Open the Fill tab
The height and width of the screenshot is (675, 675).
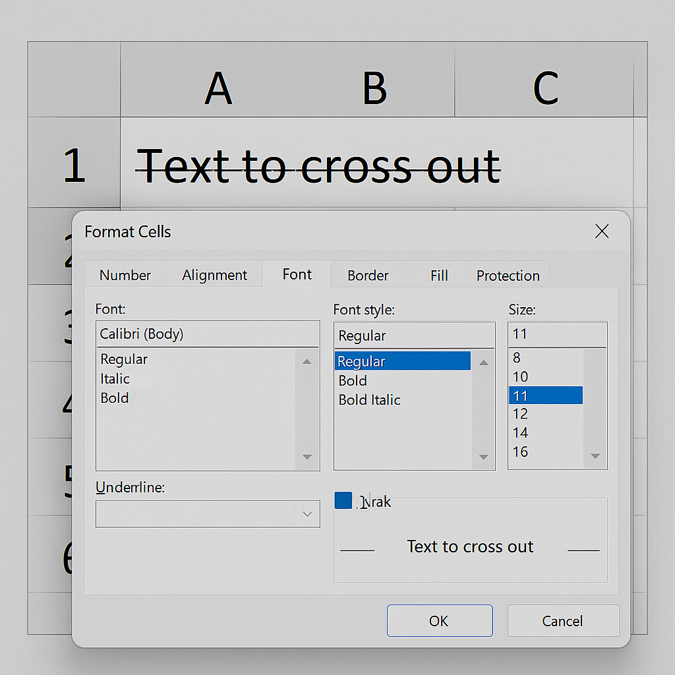tap(439, 275)
